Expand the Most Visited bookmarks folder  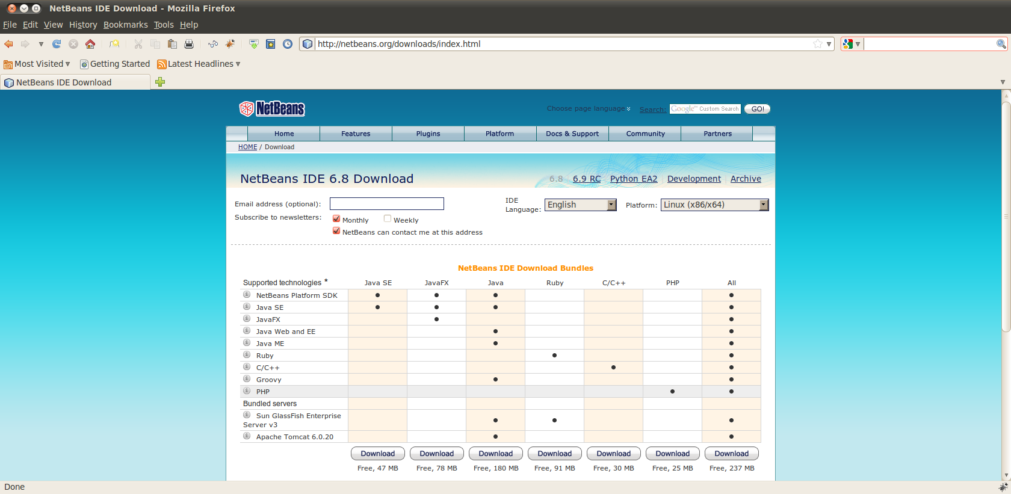click(37, 64)
